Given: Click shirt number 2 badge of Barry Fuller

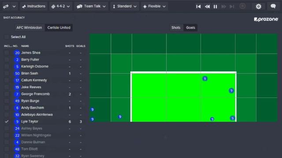Looking at the screenshot, I should pyautogui.click(x=17, y=60).
